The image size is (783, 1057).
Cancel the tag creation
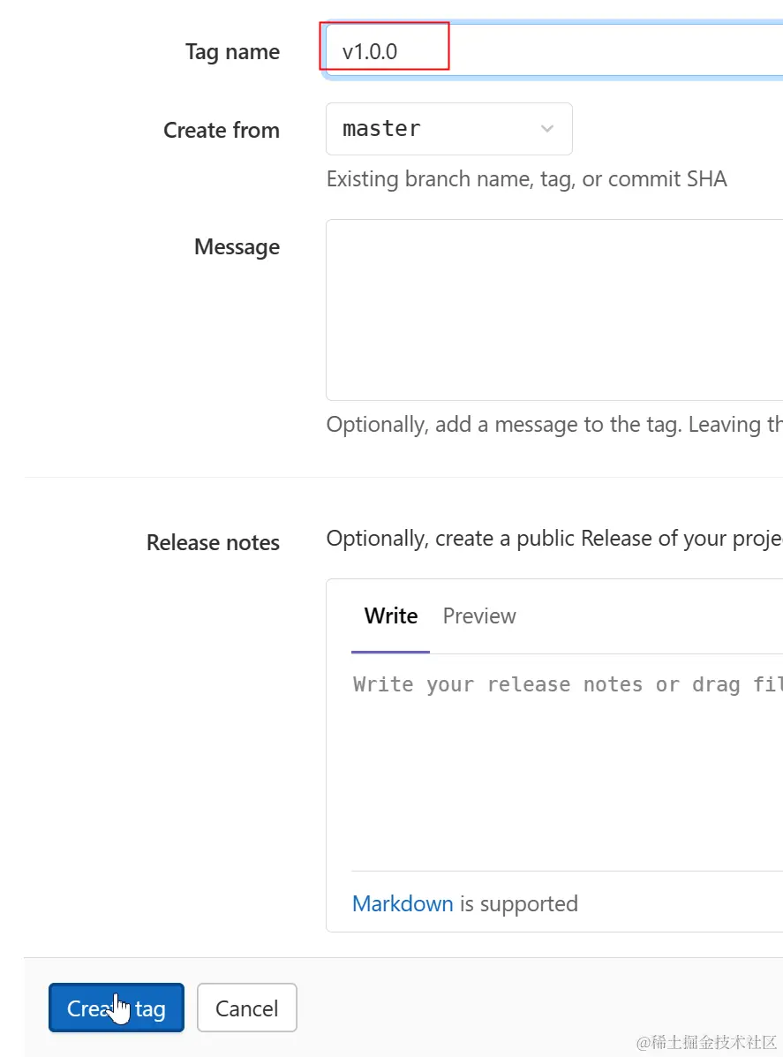[x=247, y=1008]
